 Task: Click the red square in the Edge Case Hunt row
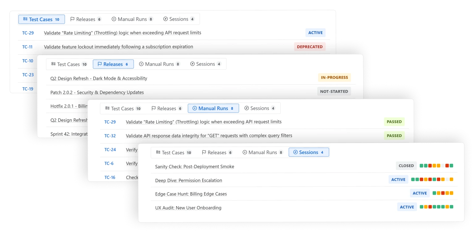(x=443, y=193)
